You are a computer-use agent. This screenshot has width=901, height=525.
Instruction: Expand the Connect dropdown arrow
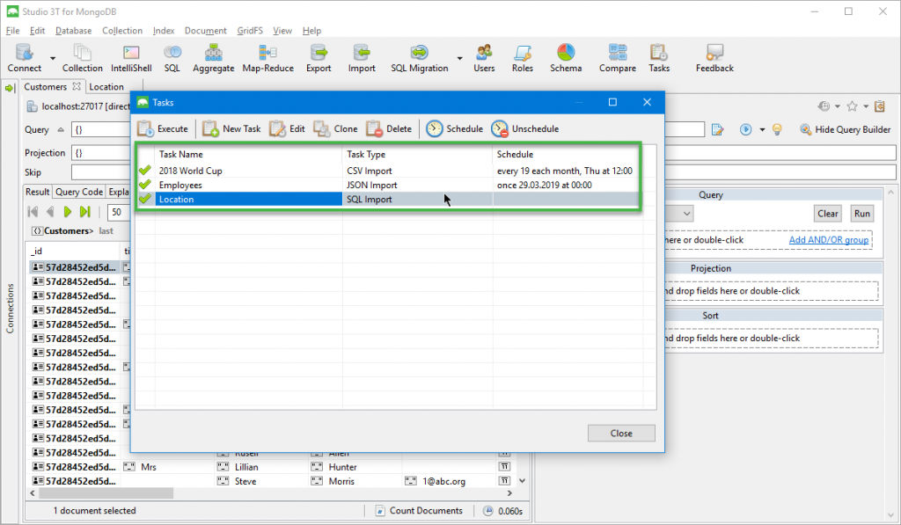coord(53,58)
